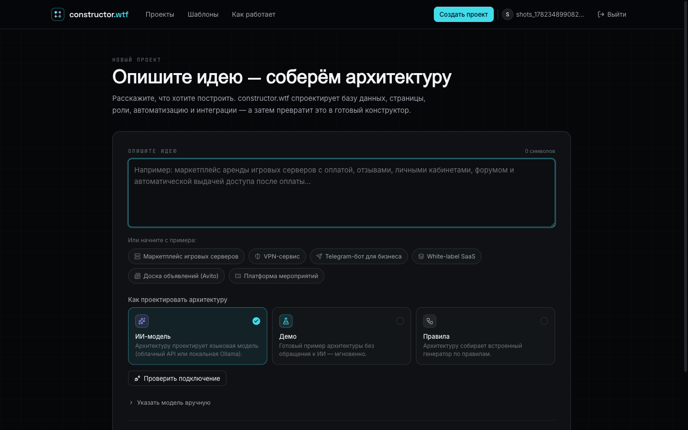Screen dimensions: 688x430
Task: Click the Опишите идею heading
Action: tap(282, 76)
